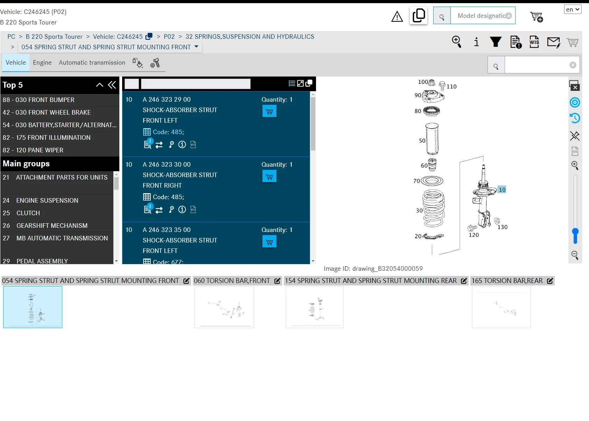Select main group 24 ENGINE SUSPENSION
Image resolution: width=589 pixels, height=421 pixels.
(x=57, y=201)
